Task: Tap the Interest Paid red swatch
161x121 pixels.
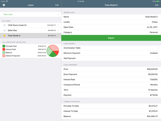Action: pyautogui.click(x=4, y=49)
